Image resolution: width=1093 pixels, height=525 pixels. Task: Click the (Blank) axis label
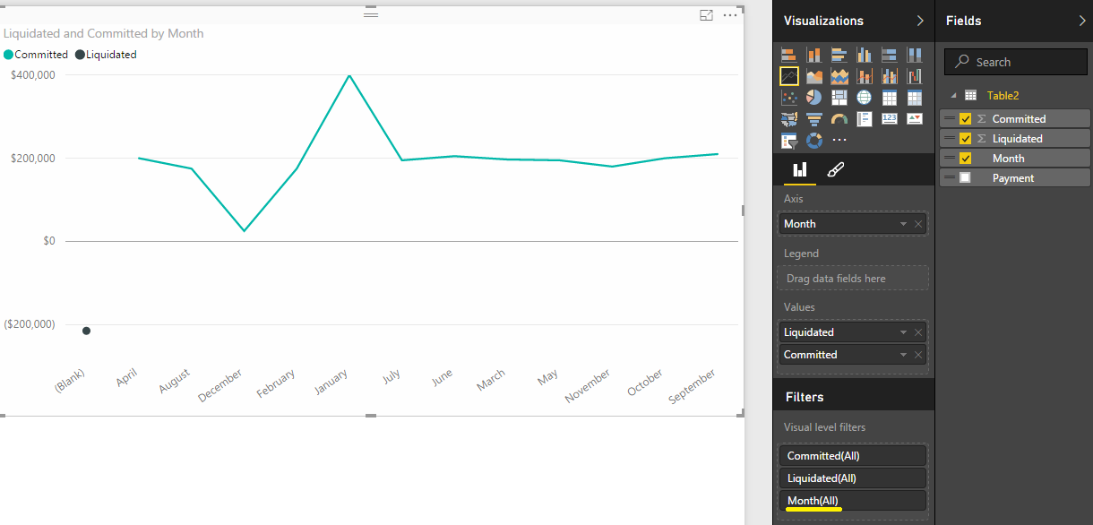pos(69,382)
